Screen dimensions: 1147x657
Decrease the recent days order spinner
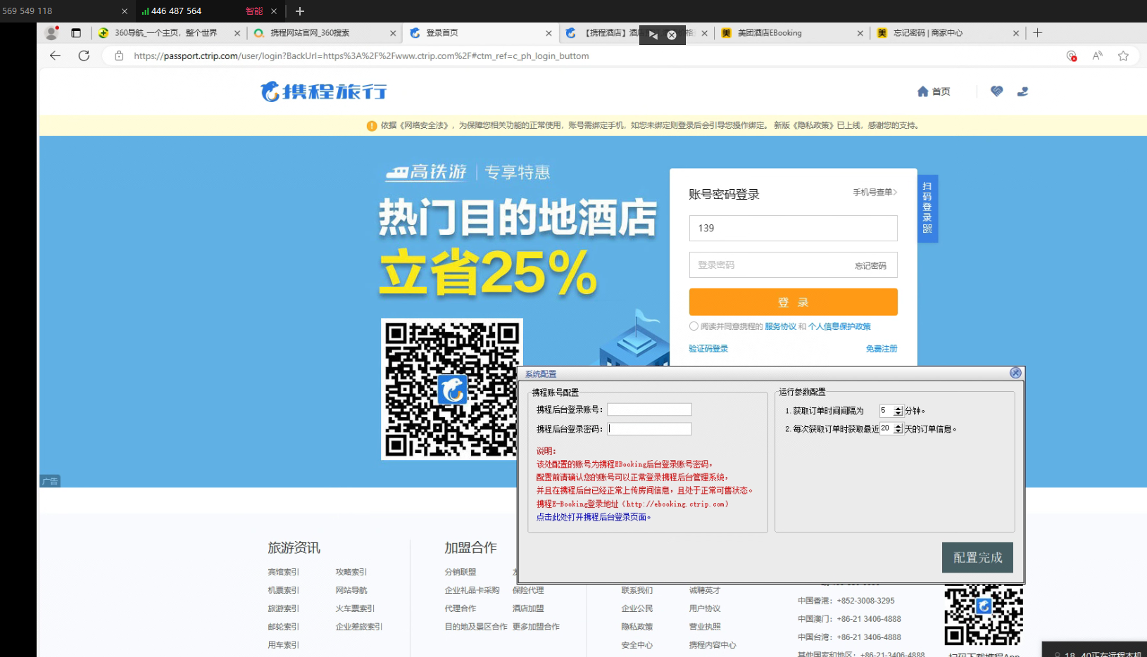(898, 431)
